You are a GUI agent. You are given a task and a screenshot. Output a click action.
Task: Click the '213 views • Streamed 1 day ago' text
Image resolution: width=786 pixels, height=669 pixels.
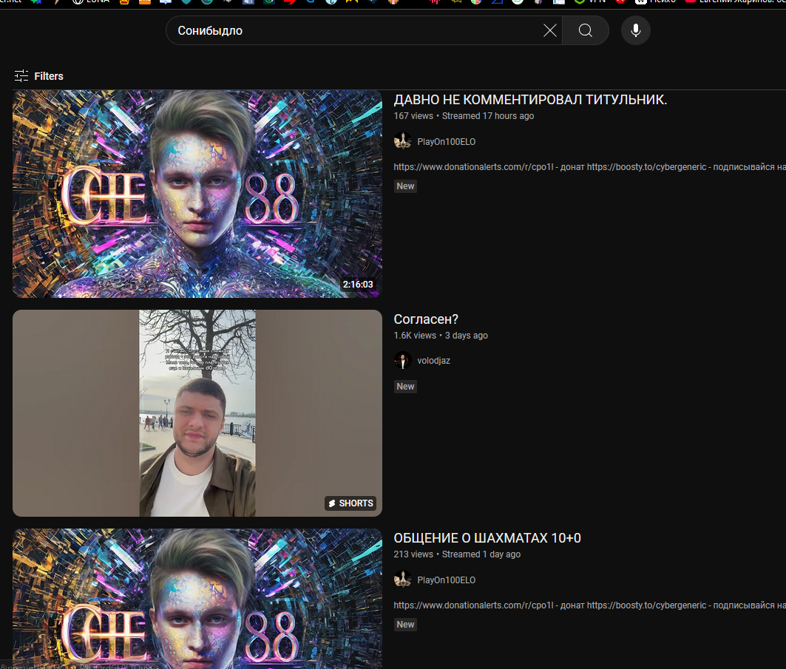(x=457, y=554)
